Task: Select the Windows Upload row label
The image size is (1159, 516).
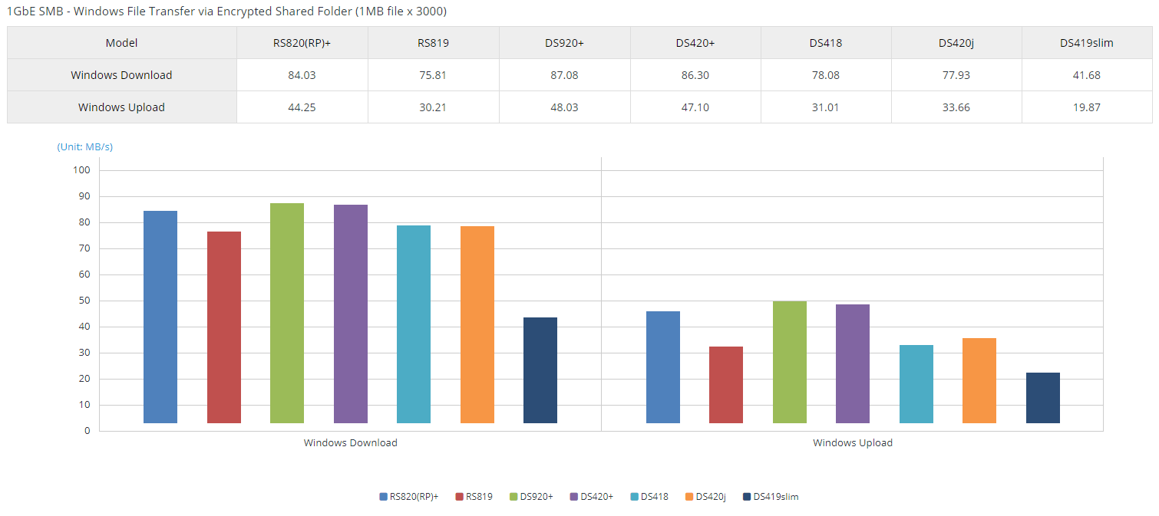Action: [122, 107]
